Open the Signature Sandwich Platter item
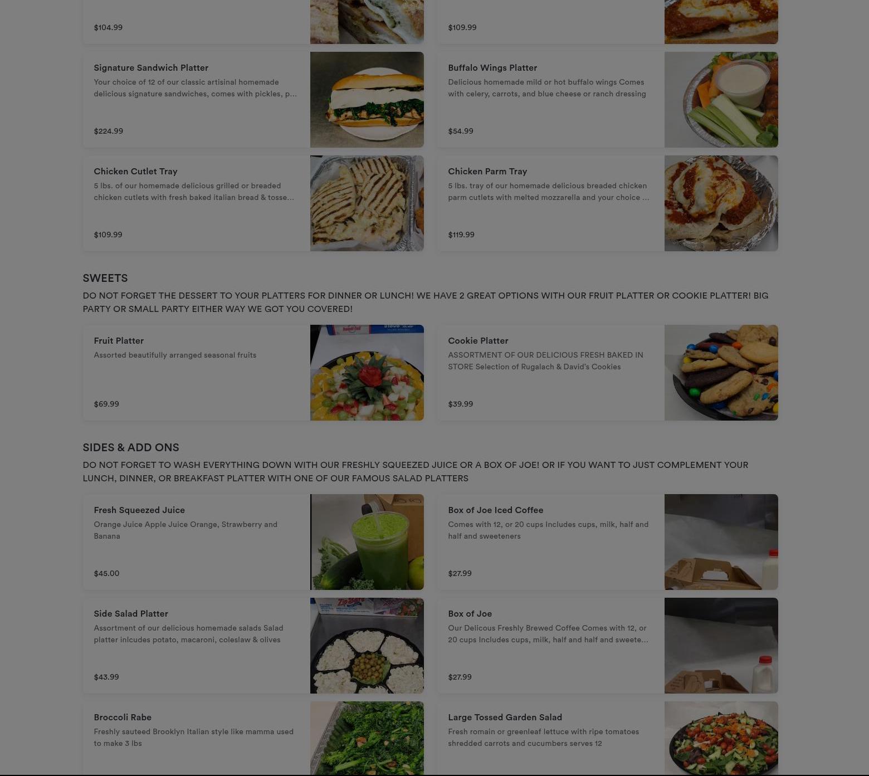The image size is (869, 776). tap(253, 100)
